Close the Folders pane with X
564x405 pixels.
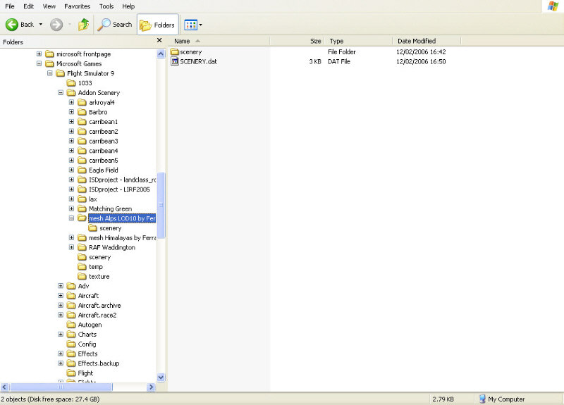[159, 42]
